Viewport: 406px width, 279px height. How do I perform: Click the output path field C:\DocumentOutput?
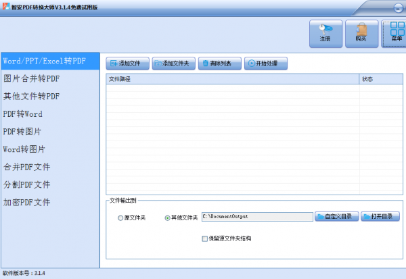(257, 217)
